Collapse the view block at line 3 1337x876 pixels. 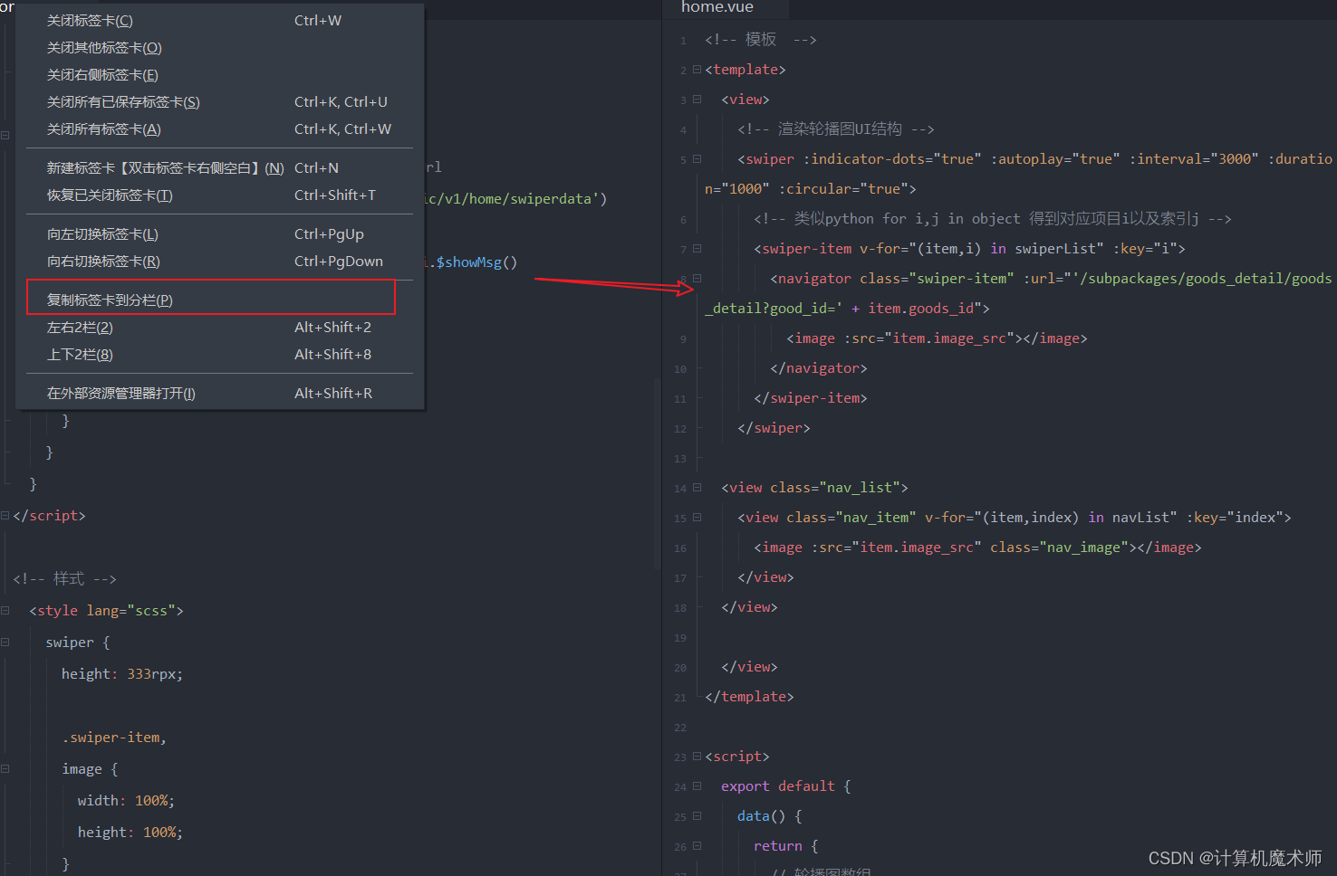pos(697,99)
